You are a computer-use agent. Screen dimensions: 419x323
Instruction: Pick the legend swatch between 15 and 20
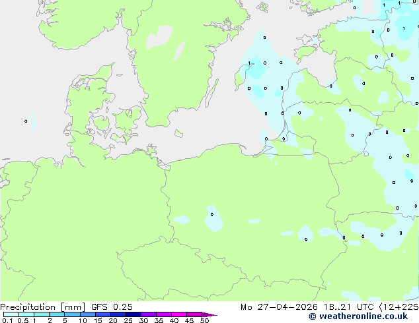103,314
